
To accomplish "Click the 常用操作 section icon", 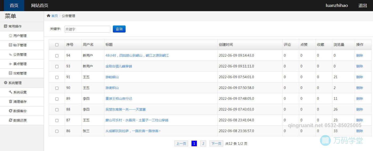I will 5,26.
